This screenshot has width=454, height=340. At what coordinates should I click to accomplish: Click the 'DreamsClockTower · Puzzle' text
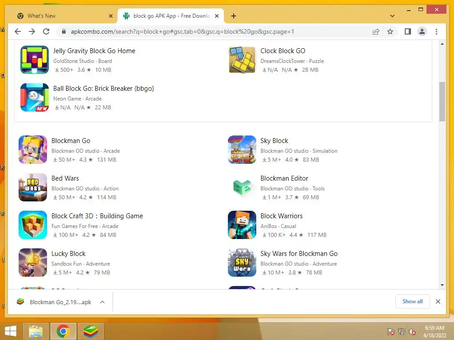[292, 61]
